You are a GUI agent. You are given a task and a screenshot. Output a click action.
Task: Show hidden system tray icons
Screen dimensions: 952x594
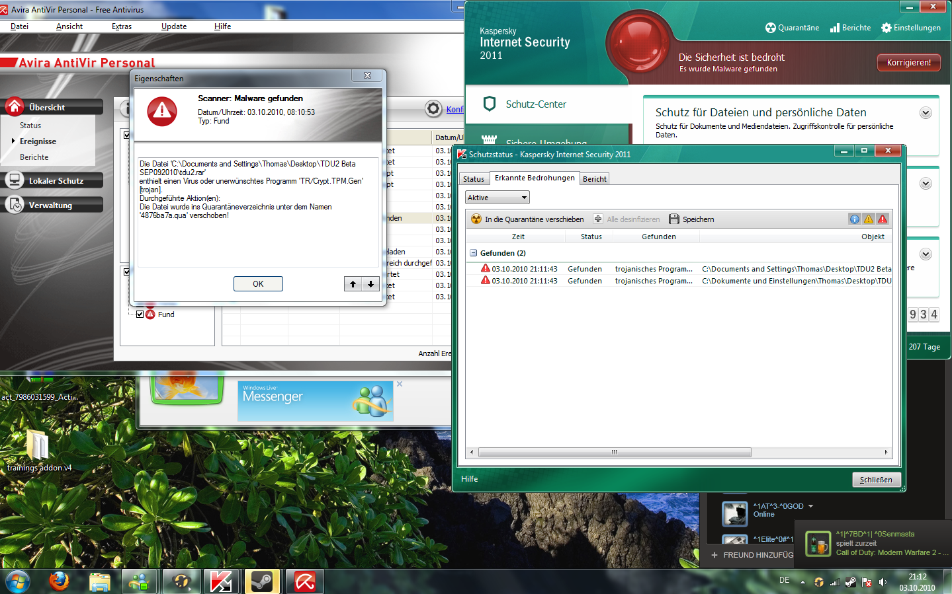pos(802,582)
